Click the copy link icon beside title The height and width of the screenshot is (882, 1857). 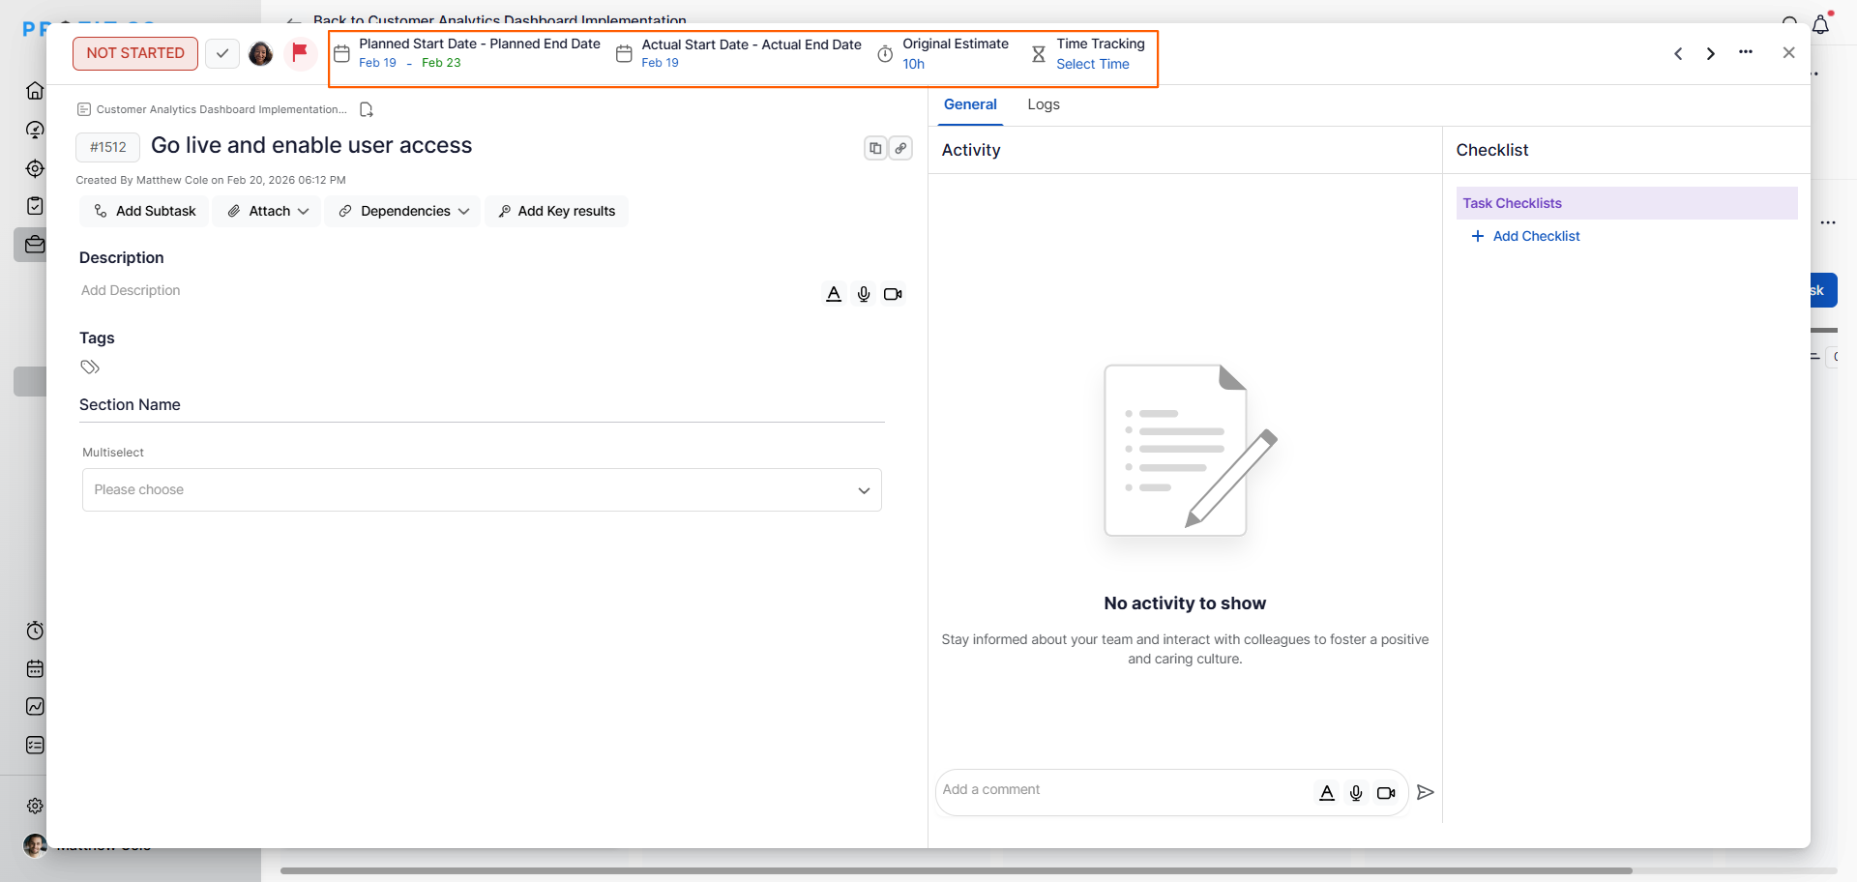pyautogui.click(x=900, y=148)
